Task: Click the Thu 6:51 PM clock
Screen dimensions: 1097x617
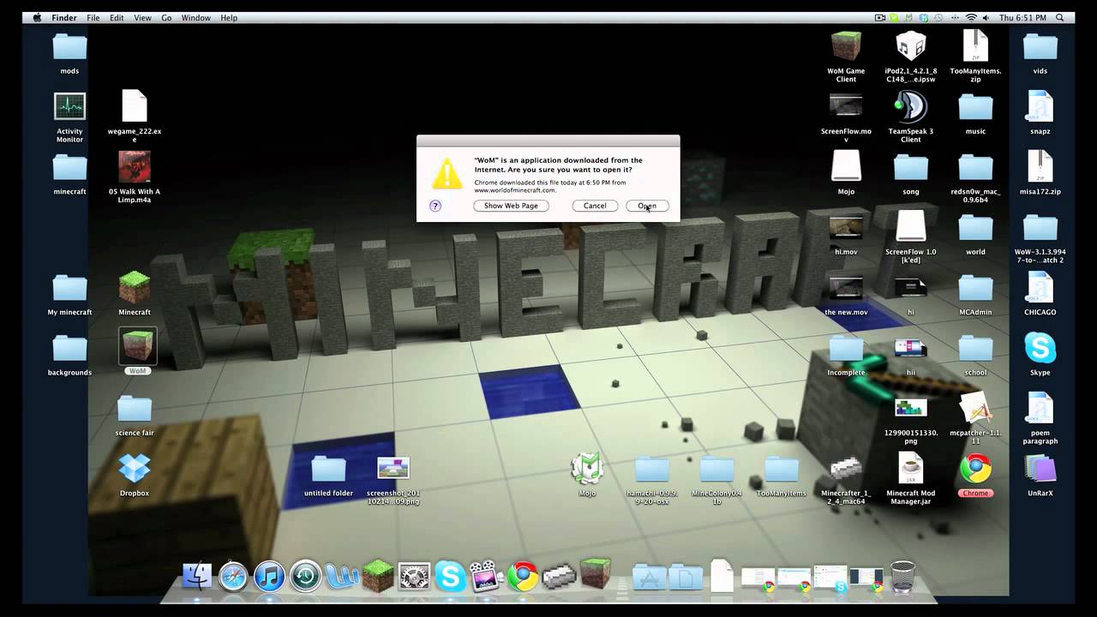Action: 1023,17
